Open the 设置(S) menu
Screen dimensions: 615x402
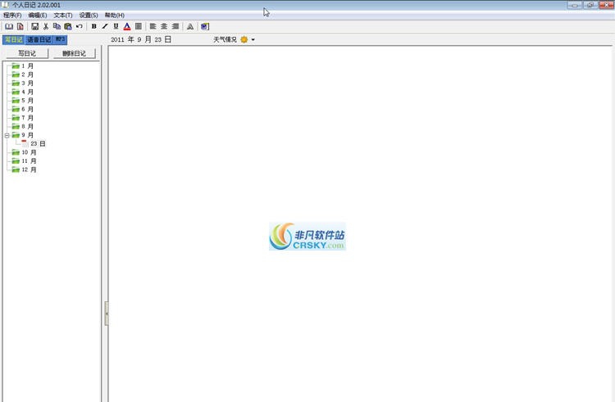89,15
